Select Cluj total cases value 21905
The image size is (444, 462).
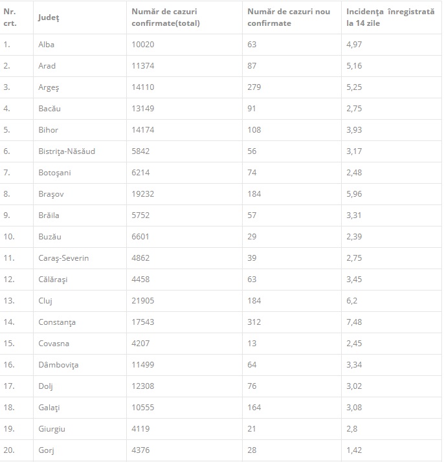pyautogui.click(x=142, y=301)
